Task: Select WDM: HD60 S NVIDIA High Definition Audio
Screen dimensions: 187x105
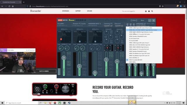Action: click(x=144, y=32)
